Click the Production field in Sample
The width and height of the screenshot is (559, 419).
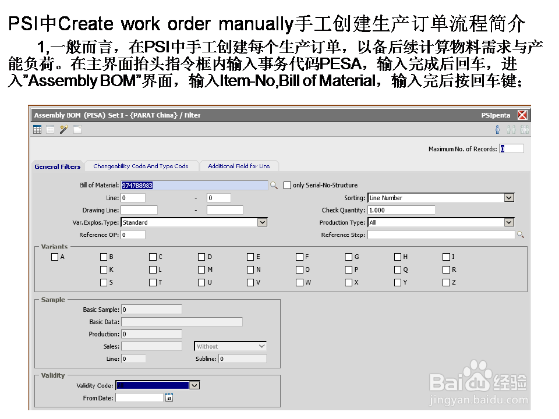pos(151,334)
